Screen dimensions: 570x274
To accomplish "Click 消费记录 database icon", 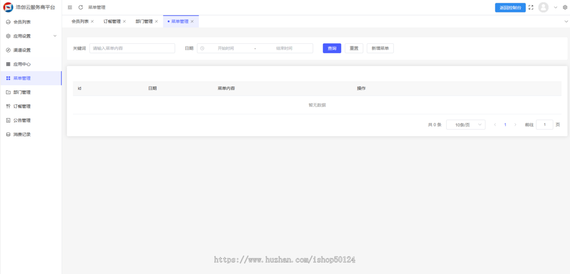I will coord(8,134).
